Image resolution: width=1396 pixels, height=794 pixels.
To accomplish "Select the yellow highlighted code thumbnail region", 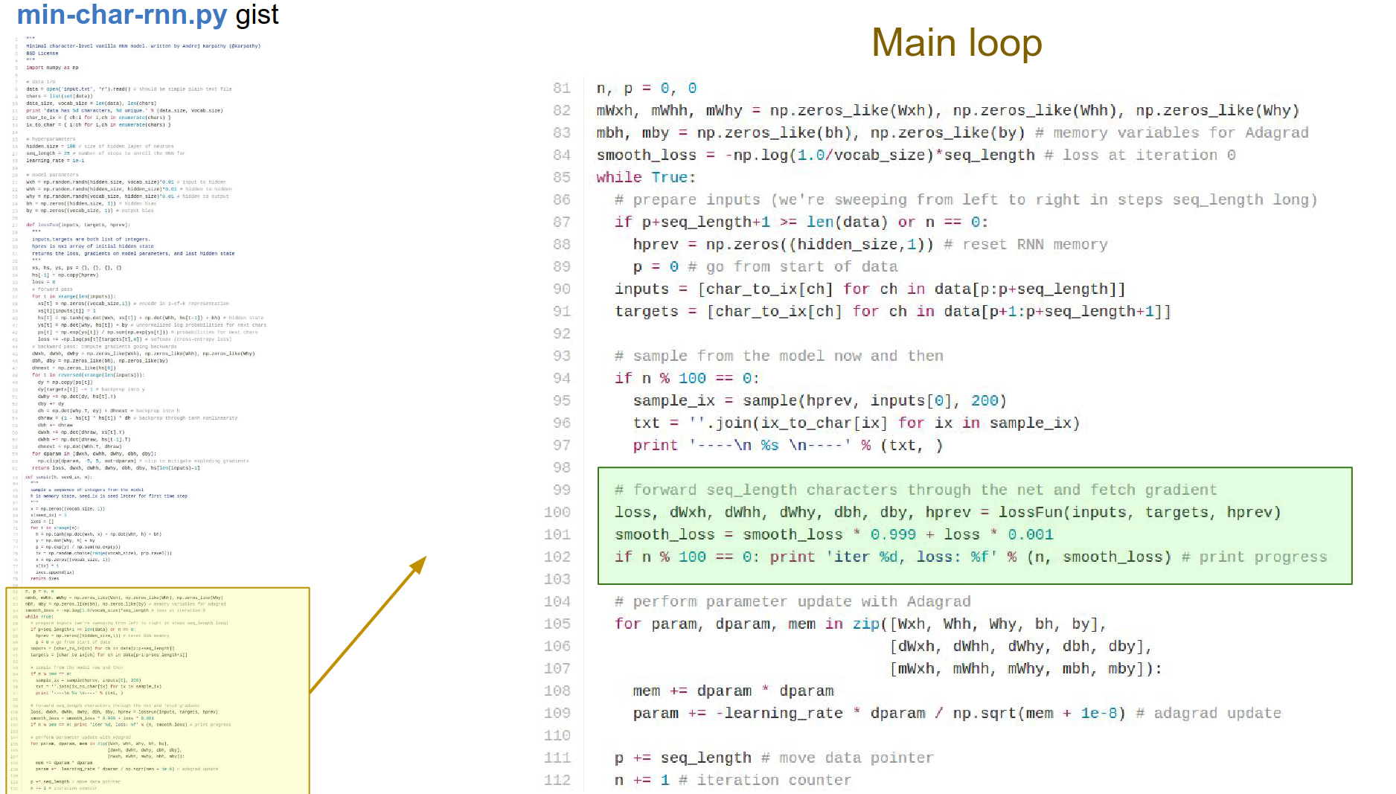I will click(x=158, y=690).
